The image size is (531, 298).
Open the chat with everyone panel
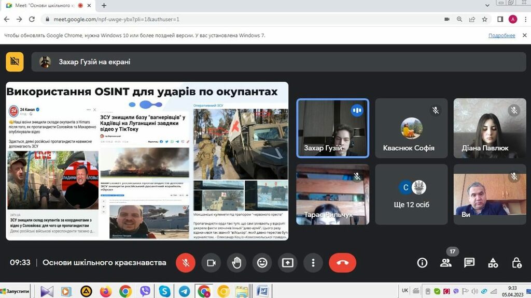[469, 263]
